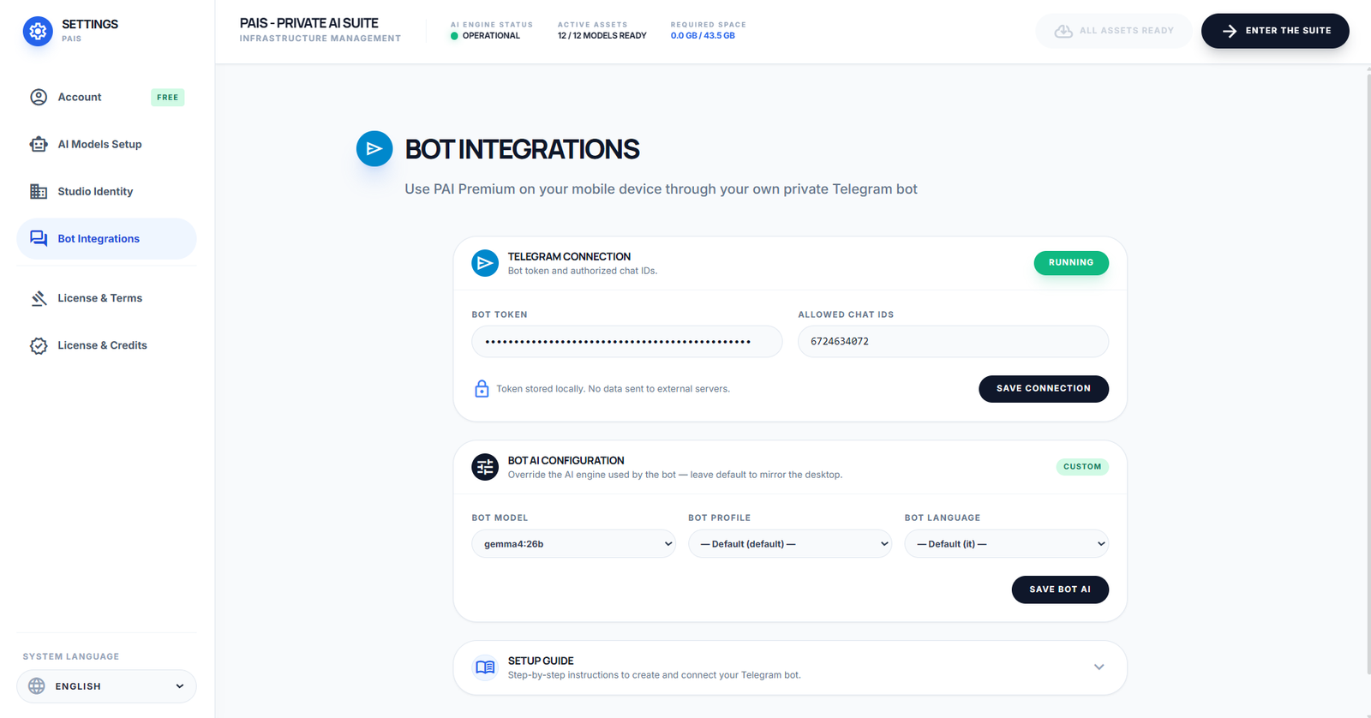Click the License & Terms gavel icon
The height and width of the screenshot is (718, 1371).
point(39,298)
